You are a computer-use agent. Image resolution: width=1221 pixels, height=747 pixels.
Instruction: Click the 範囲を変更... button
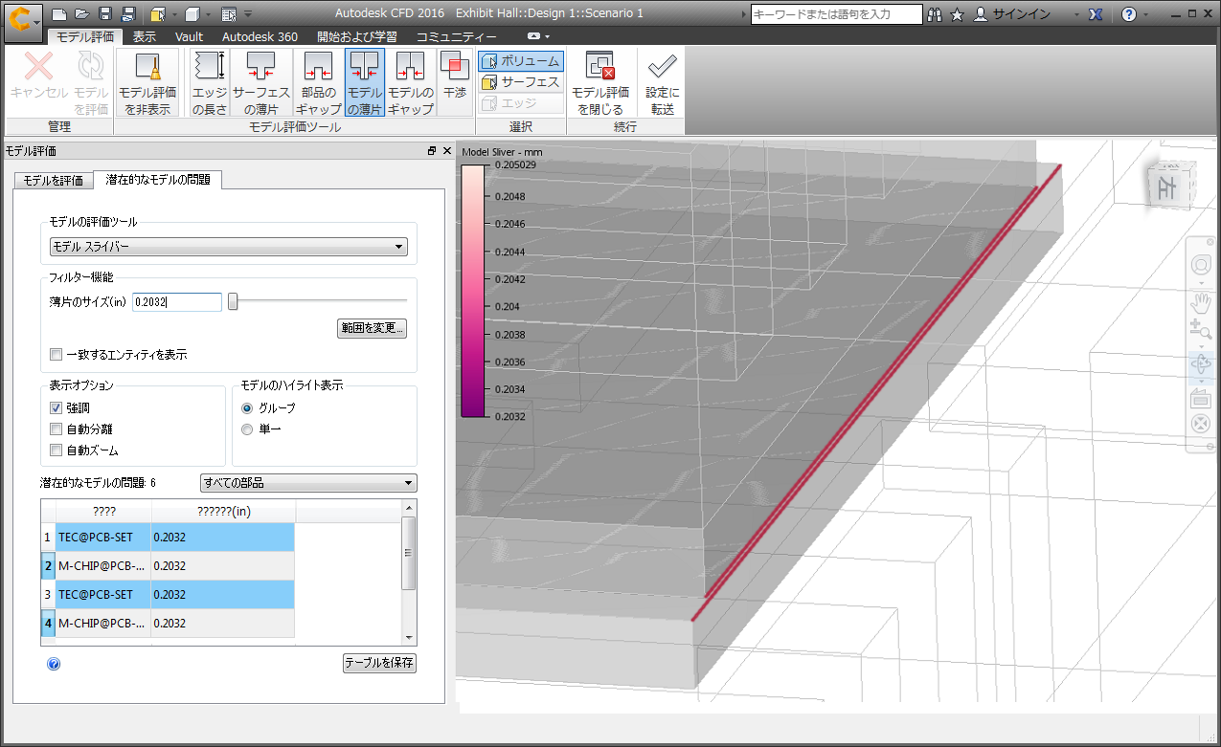373,328
